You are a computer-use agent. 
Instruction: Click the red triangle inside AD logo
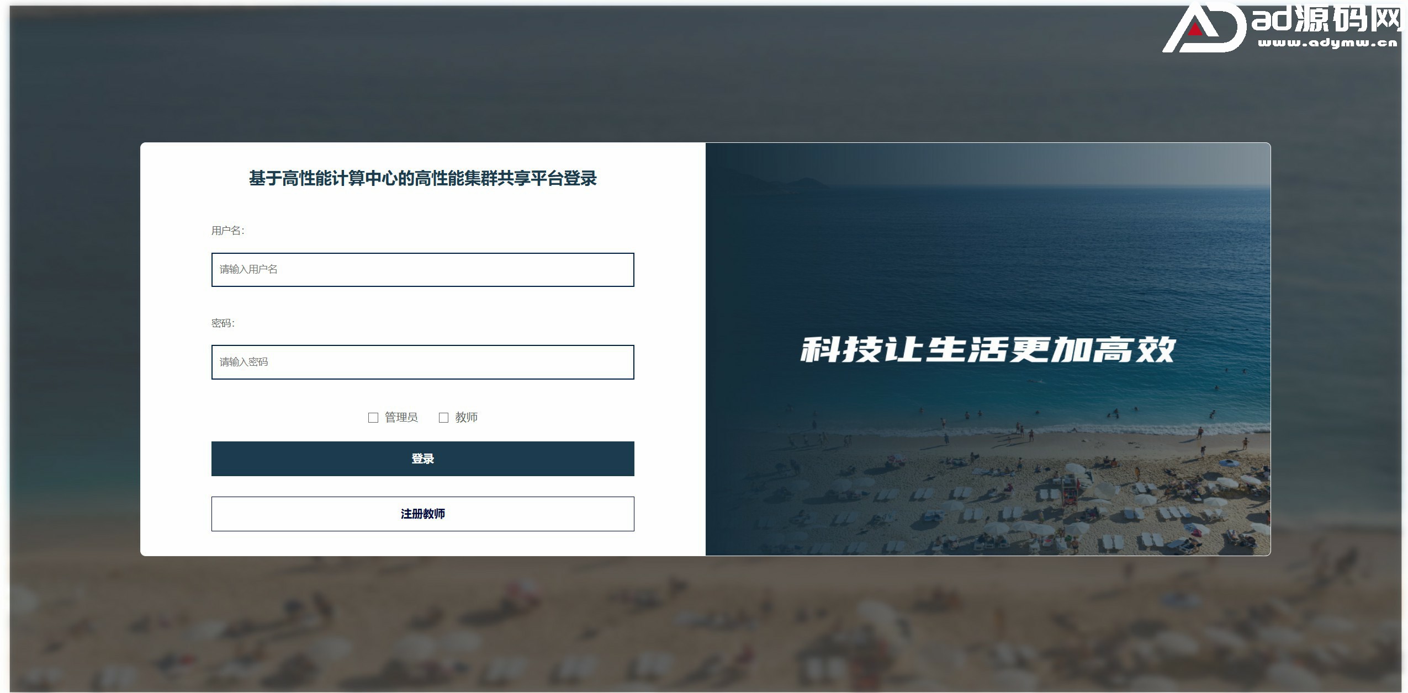(x=1195, y=29)
